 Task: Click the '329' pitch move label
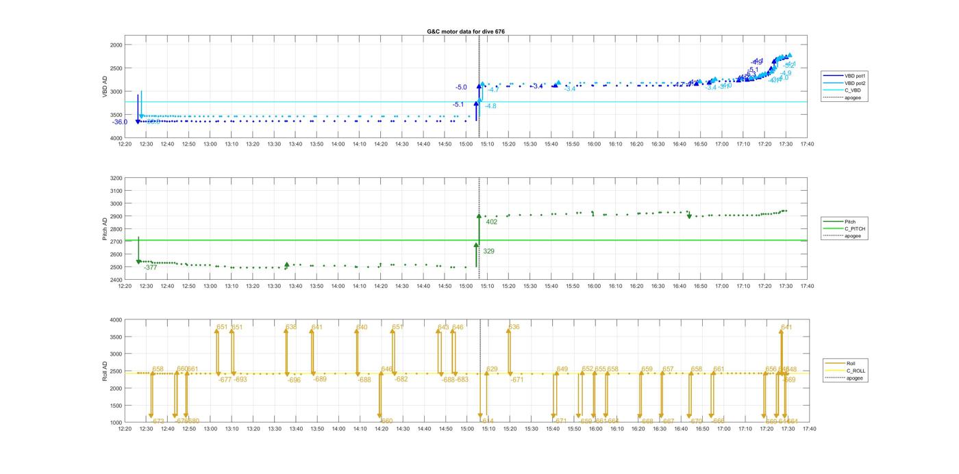click(488, 252)
